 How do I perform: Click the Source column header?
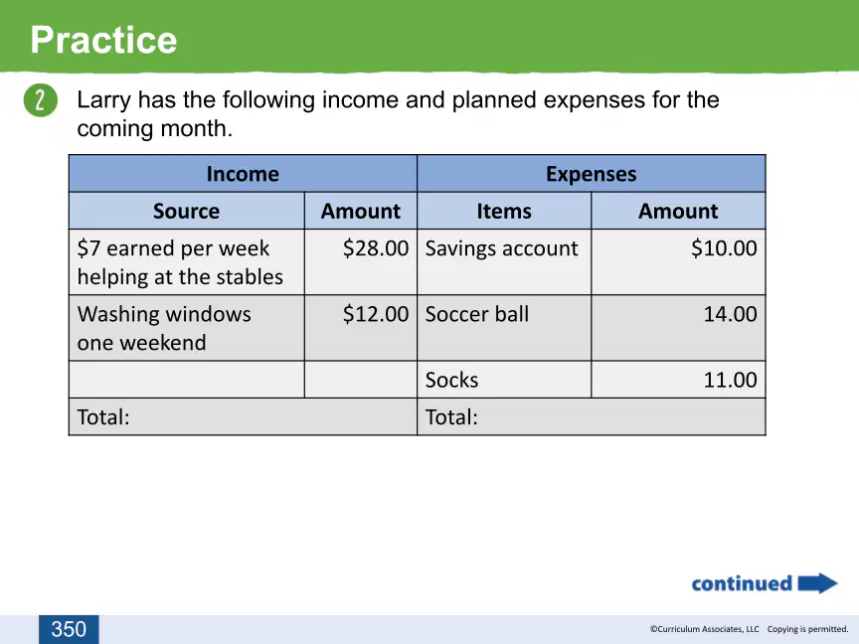tap(186, 211)
